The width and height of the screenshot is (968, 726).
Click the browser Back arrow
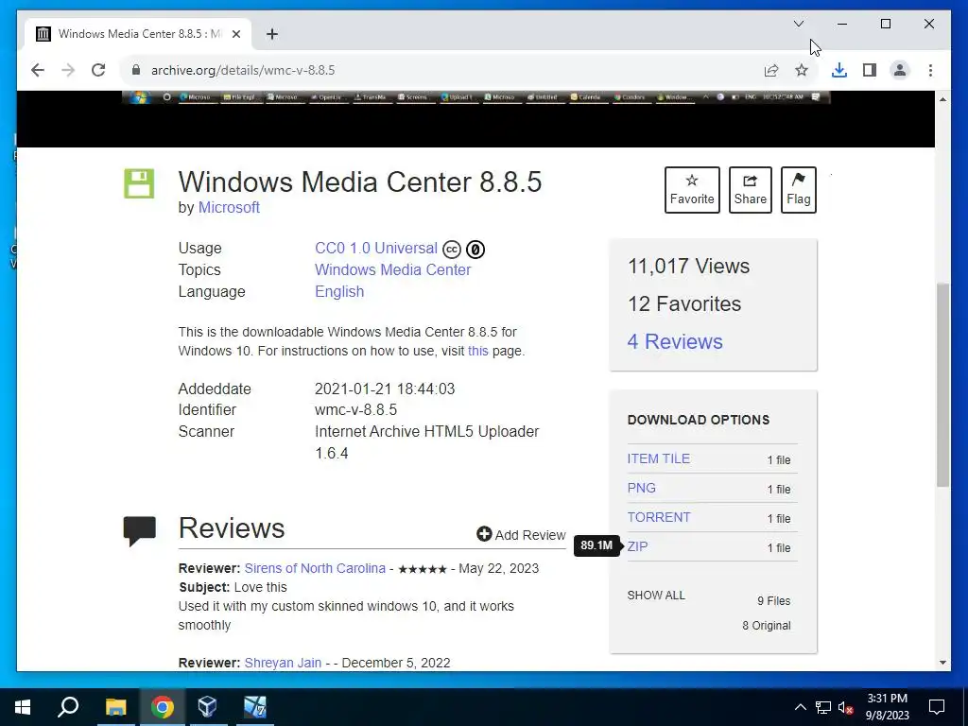point(38,70)
